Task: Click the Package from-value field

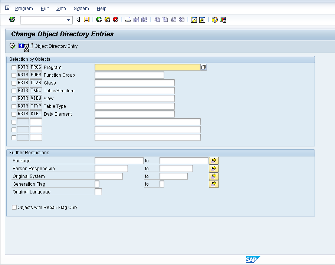Action: click(119, 160)
